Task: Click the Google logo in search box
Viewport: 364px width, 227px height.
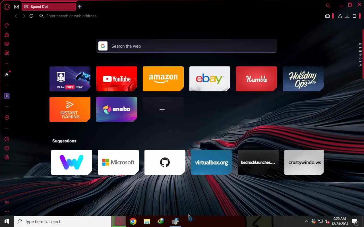Action: (103, 46)
